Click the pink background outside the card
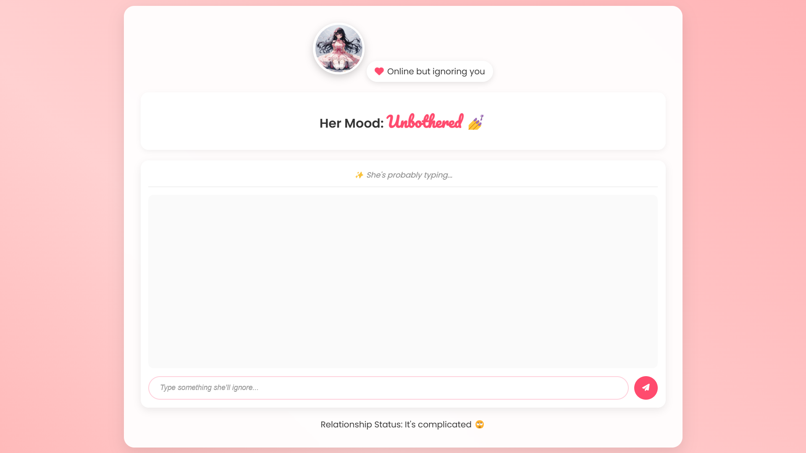 click(x=59, y=227)
